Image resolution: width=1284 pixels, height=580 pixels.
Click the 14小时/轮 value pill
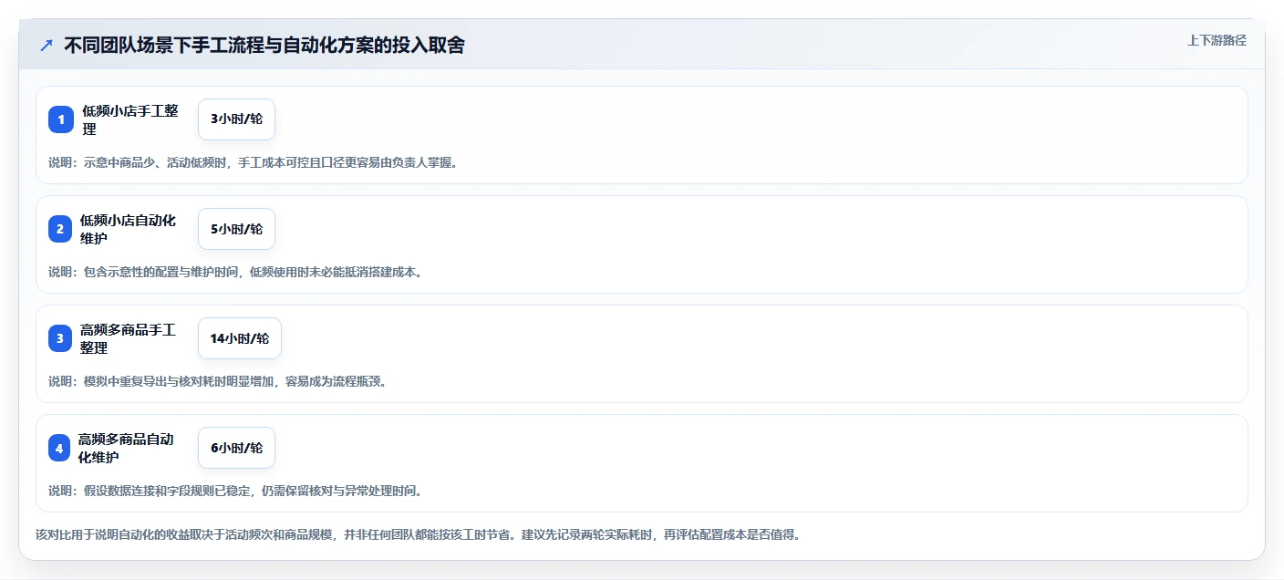coord(240,338)
